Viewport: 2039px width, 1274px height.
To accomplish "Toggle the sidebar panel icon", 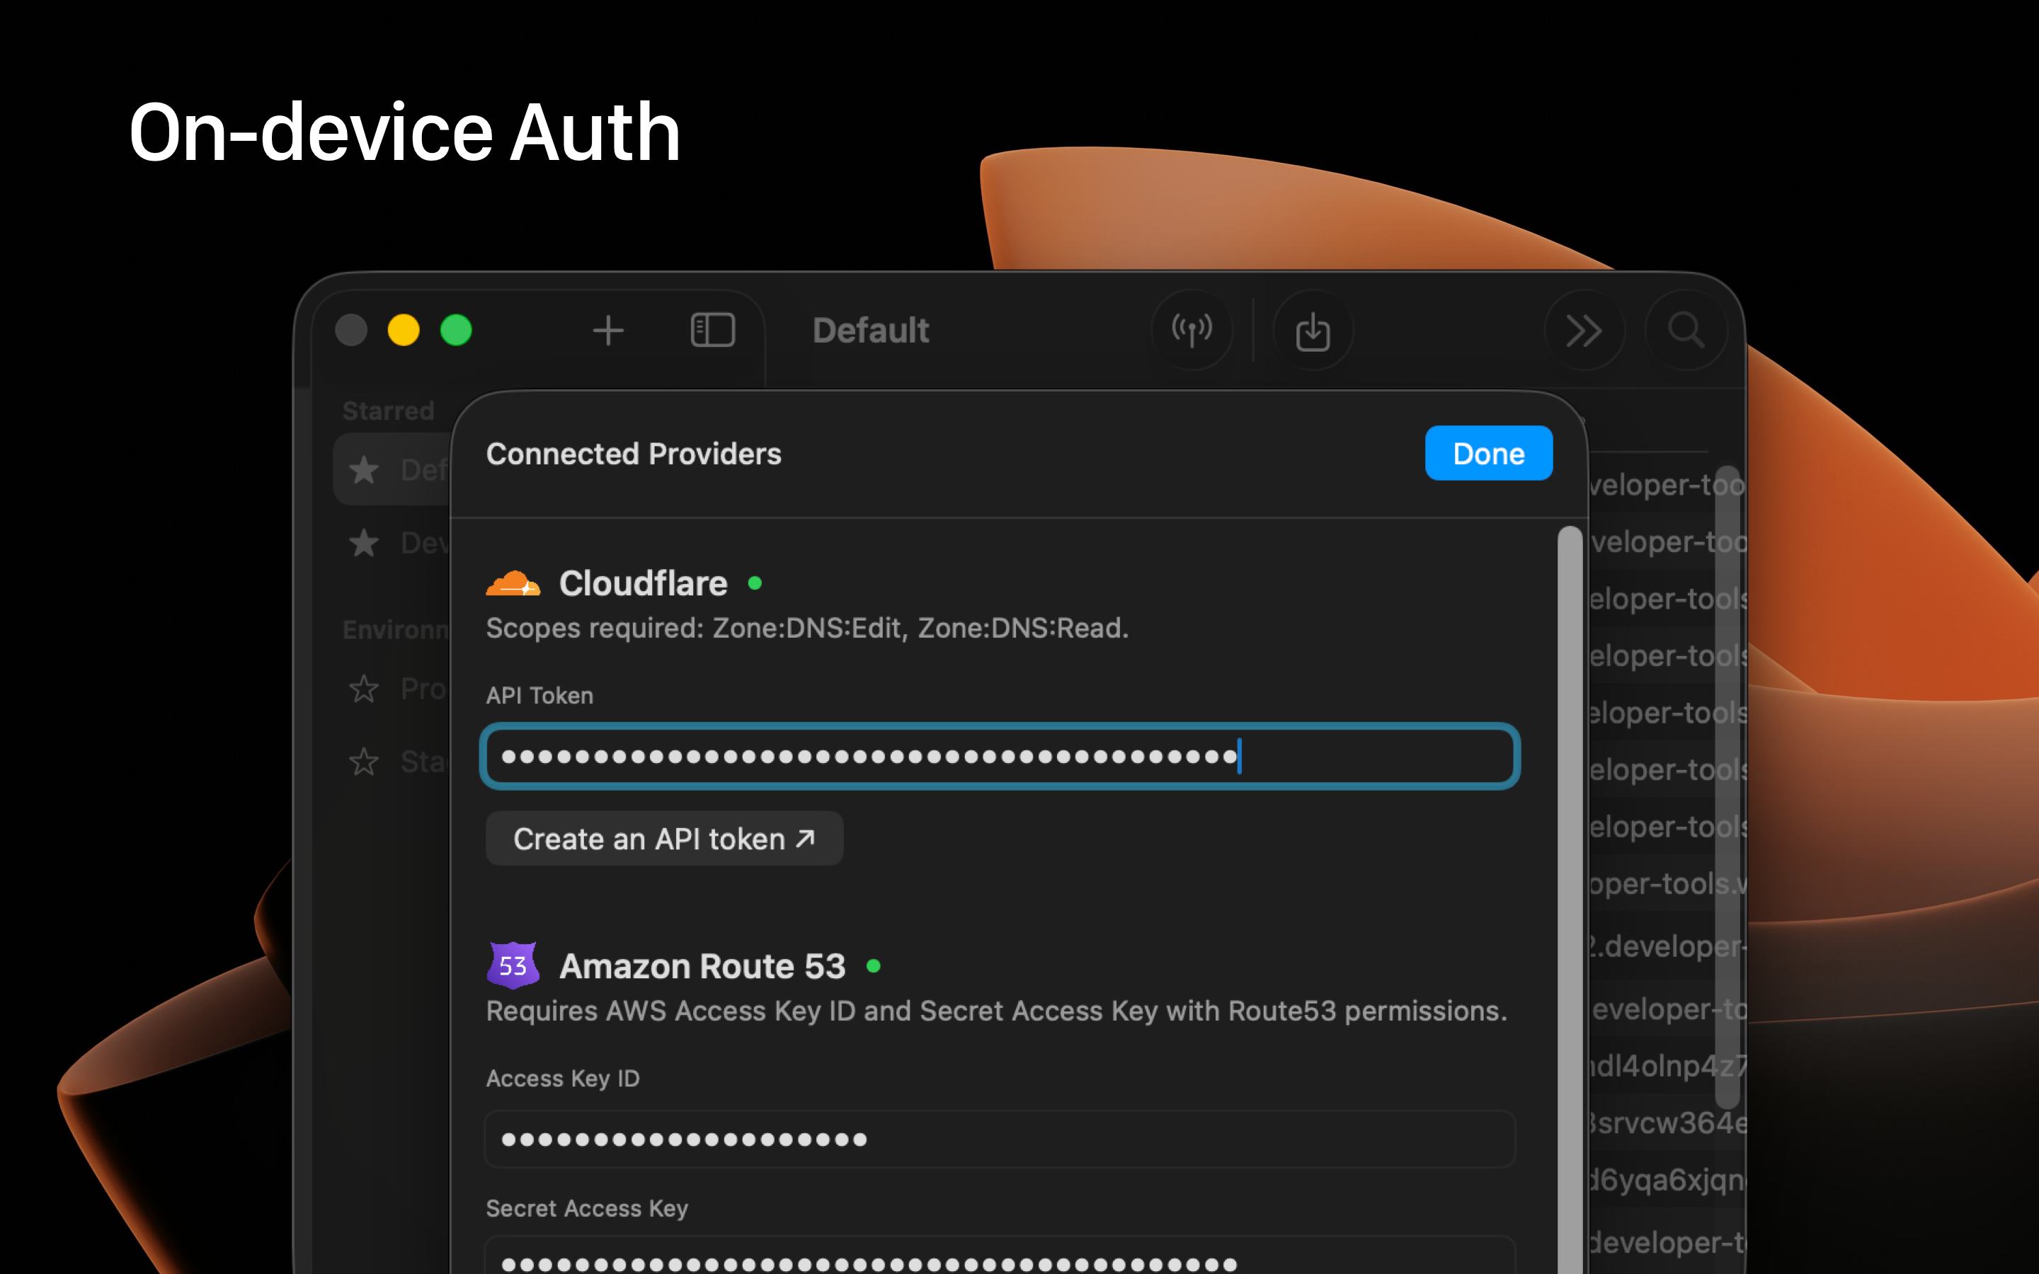I will tap(713, 331).
